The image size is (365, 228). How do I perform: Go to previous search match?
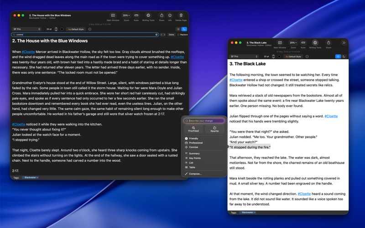click(162, 35)
